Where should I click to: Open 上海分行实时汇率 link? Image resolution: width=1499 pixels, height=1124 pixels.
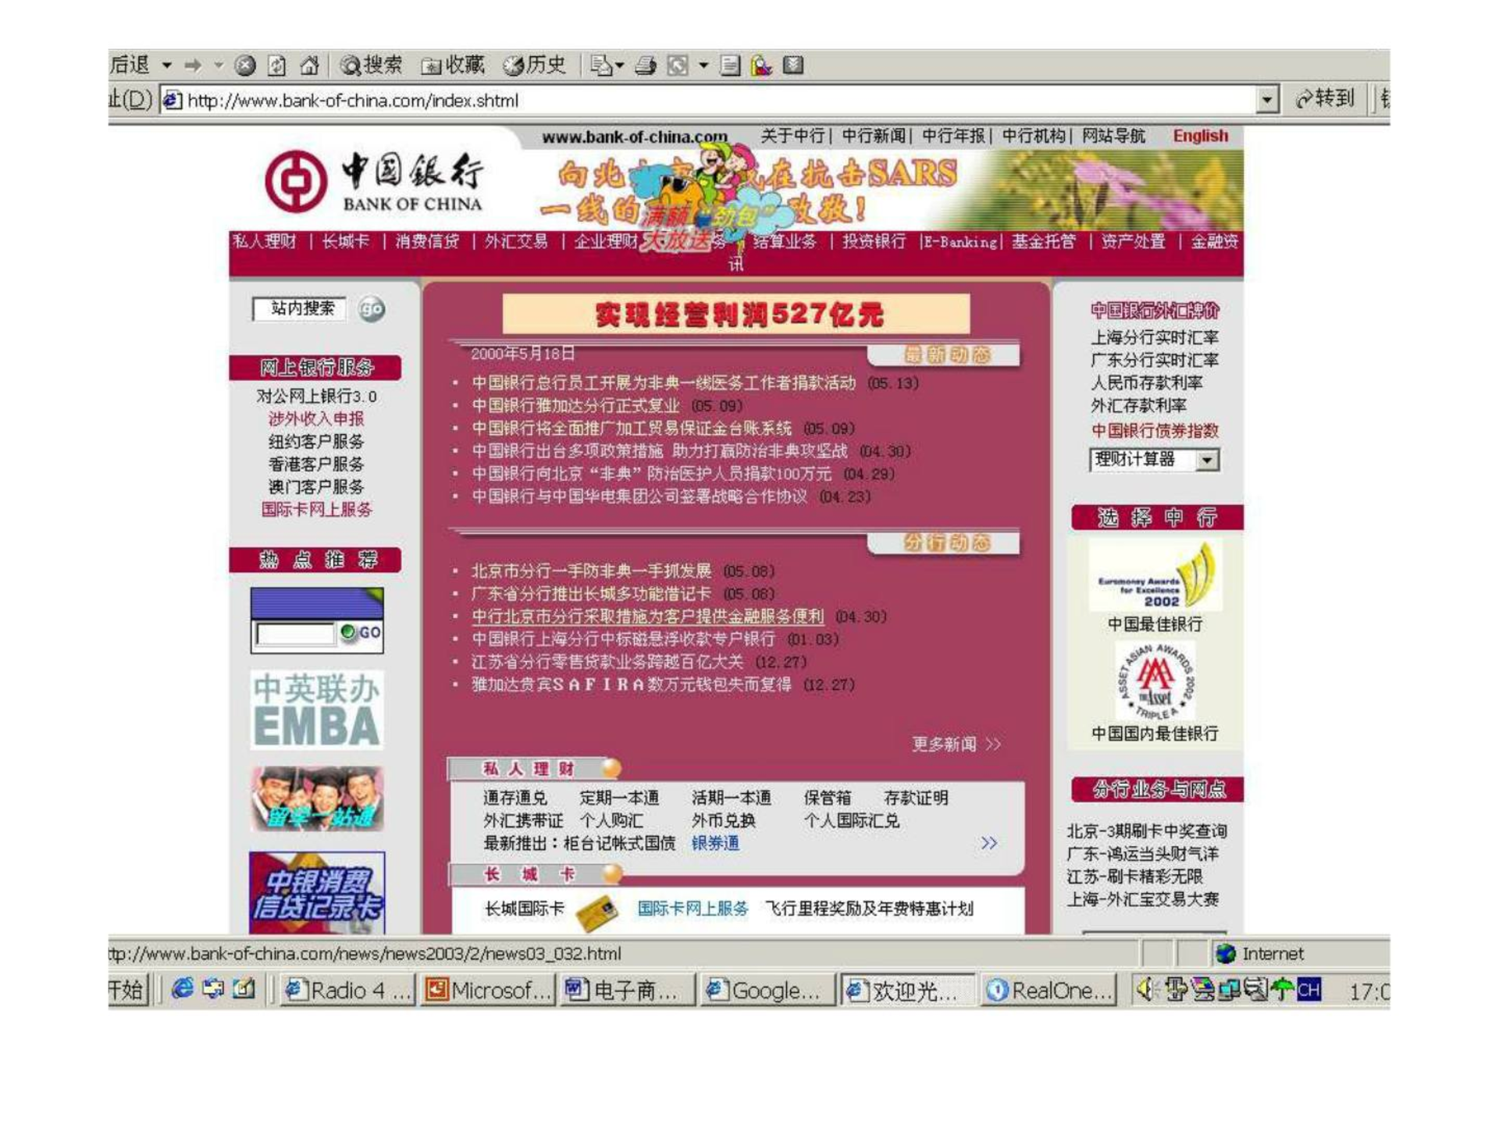pos(1155,338)
